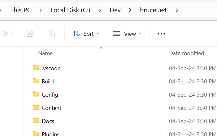Open See more options ellipsis menu

(161, 34)
